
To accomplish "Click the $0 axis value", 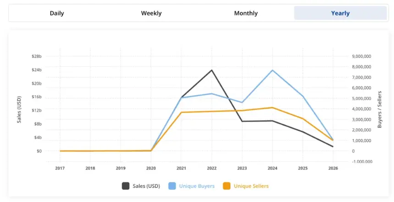I will pos(39,151).
